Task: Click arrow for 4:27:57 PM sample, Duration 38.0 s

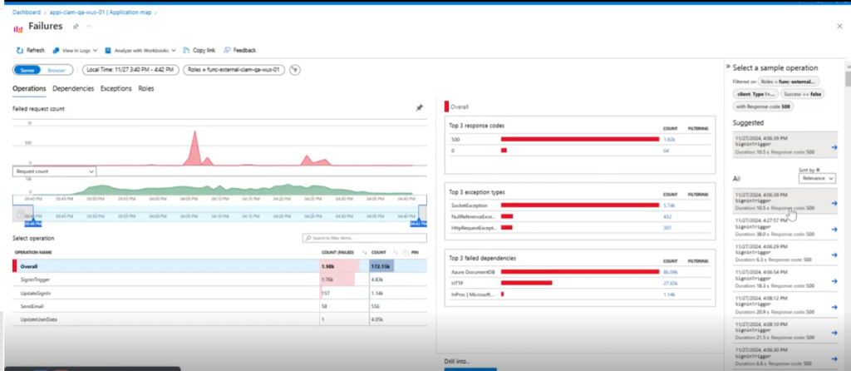Action: point(834,230)
